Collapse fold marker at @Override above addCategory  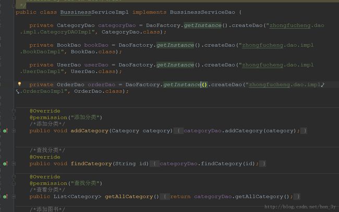14,111
